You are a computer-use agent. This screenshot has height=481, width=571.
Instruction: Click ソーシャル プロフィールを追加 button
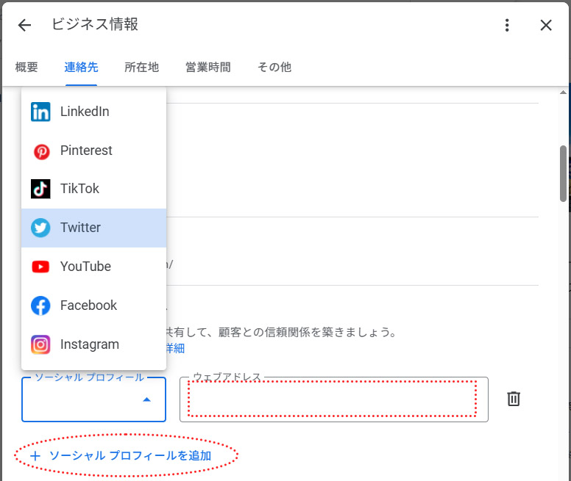(x=121, y=455)
